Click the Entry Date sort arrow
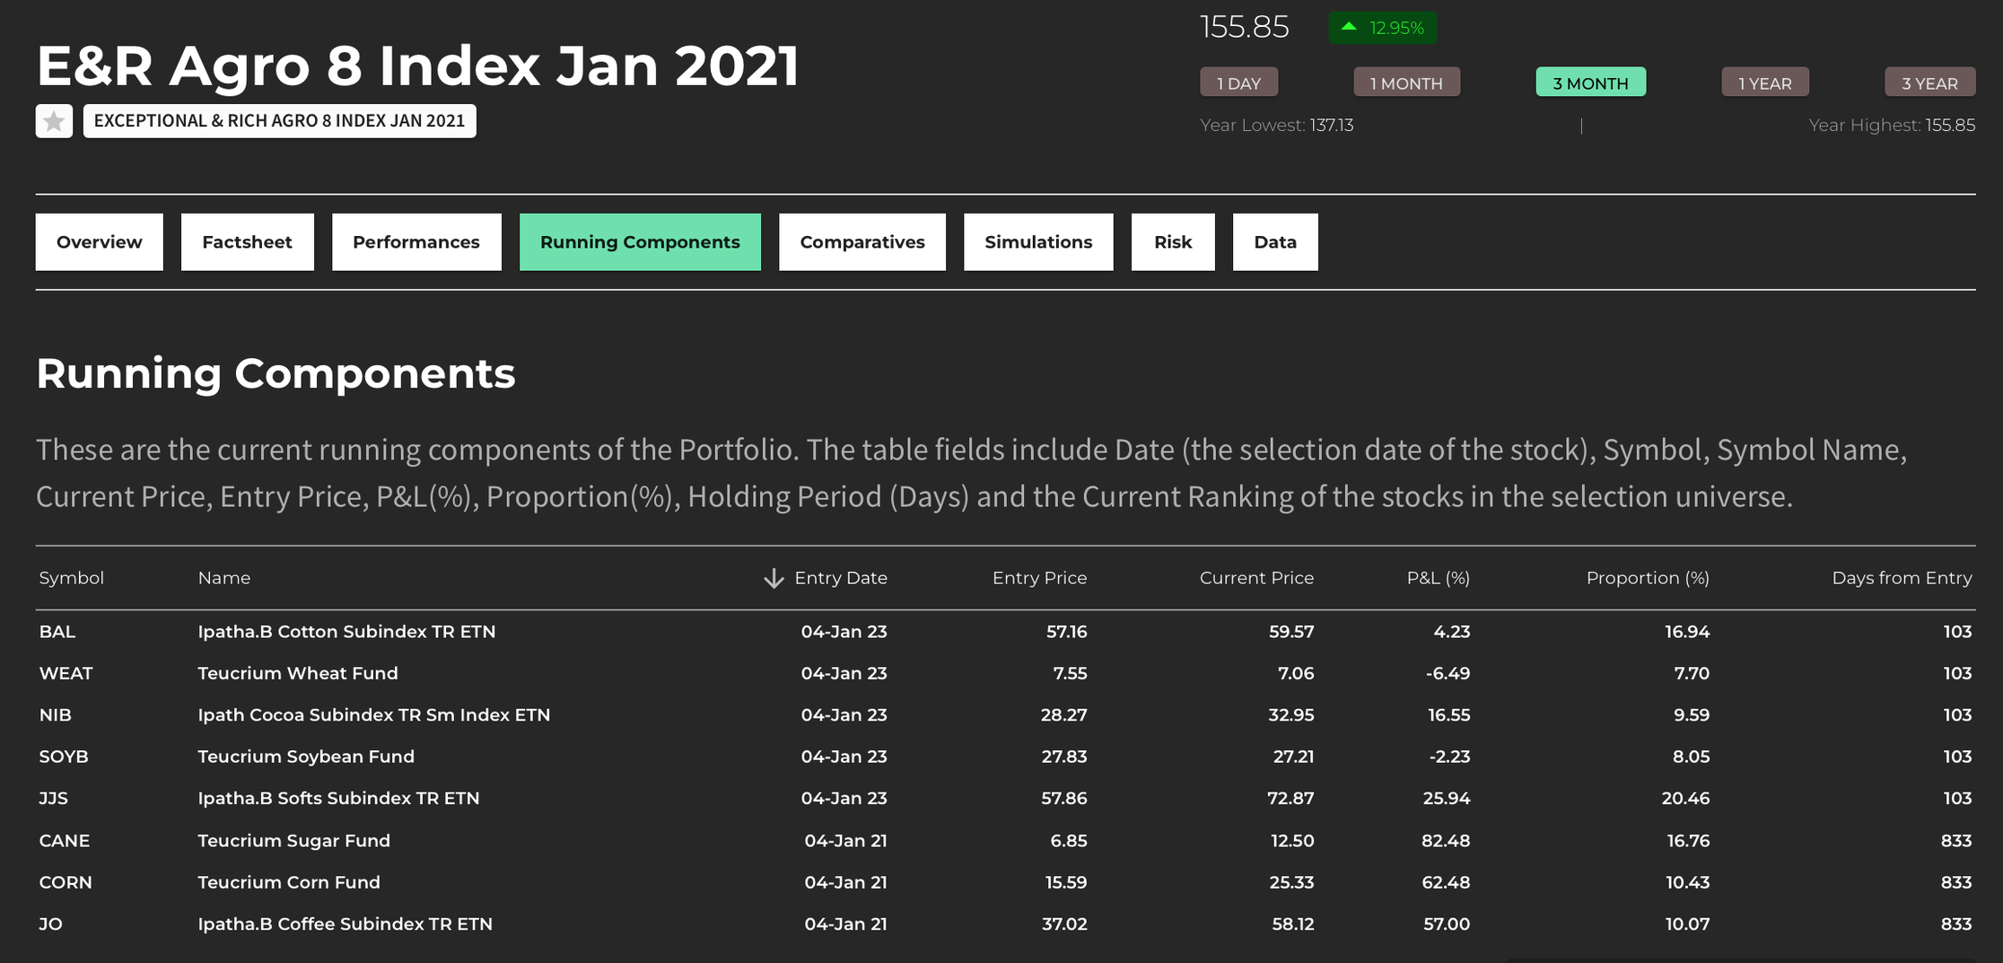Image resolution: width=2003 pixels, height=963 pixels. [773, 579]
